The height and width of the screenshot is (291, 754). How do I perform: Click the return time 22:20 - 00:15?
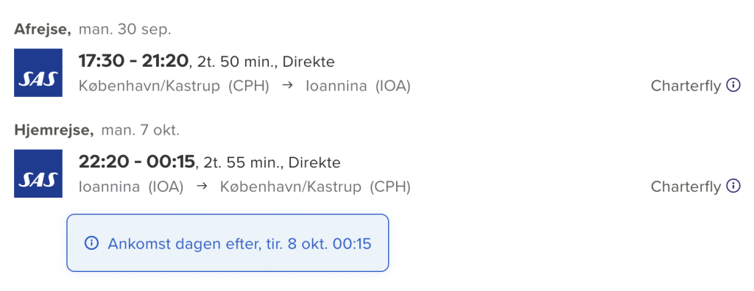point(136,162)
